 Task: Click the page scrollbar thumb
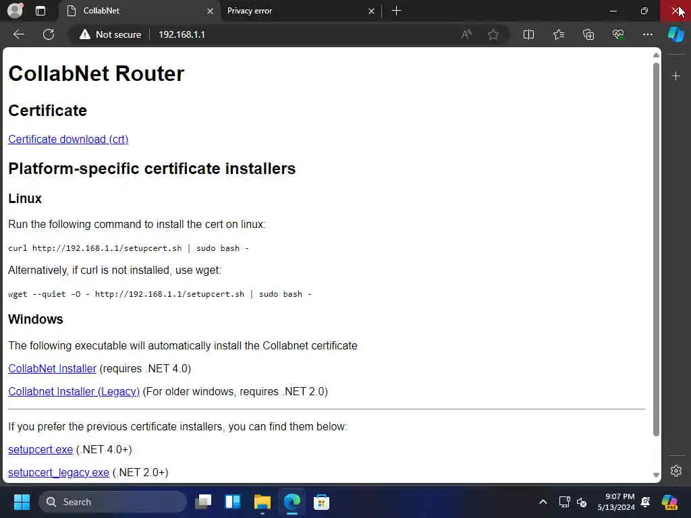656,250
